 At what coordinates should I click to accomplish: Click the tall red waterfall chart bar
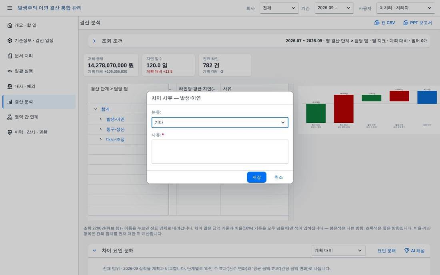(x=344, y=109)
